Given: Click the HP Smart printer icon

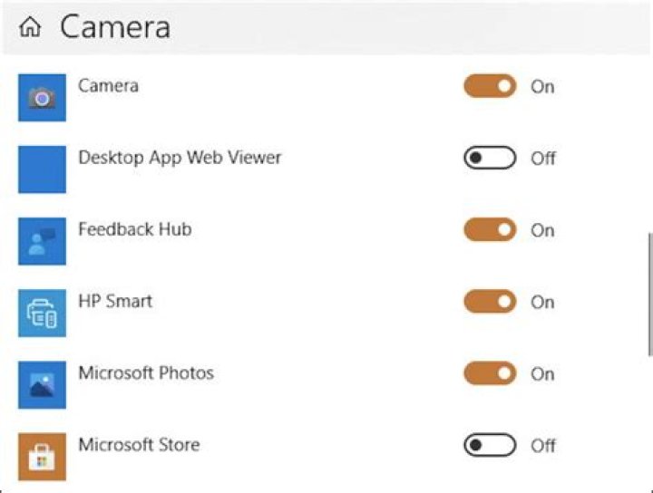Looking at the screenshot, I should coord(42,313).
